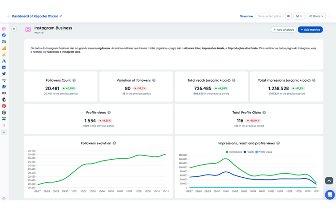
Task: Click the +11,8% change badge
Action: pyautogui.click(x=298, y=88)
